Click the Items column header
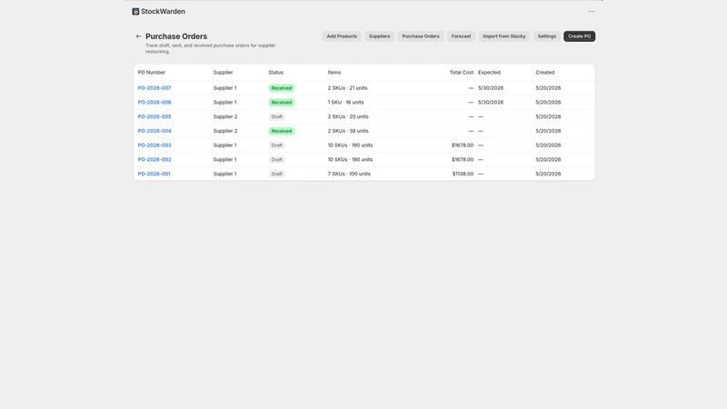This screenshot has height=409, width=727. 334,73
